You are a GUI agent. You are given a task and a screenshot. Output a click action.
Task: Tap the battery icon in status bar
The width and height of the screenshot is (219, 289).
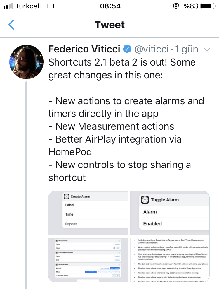click(208, 6)
